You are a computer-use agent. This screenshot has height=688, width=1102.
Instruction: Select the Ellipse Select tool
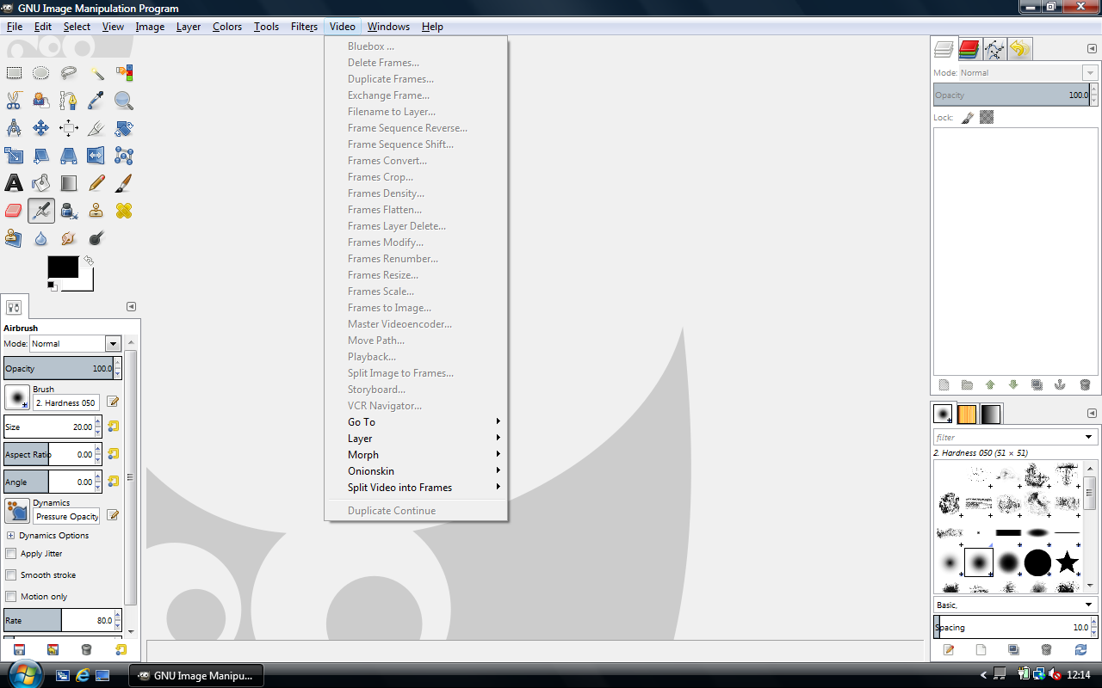(41, 73)
